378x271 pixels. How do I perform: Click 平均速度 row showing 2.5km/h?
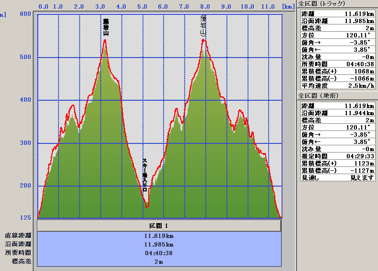pyautogui.click(x=336, y=85)
